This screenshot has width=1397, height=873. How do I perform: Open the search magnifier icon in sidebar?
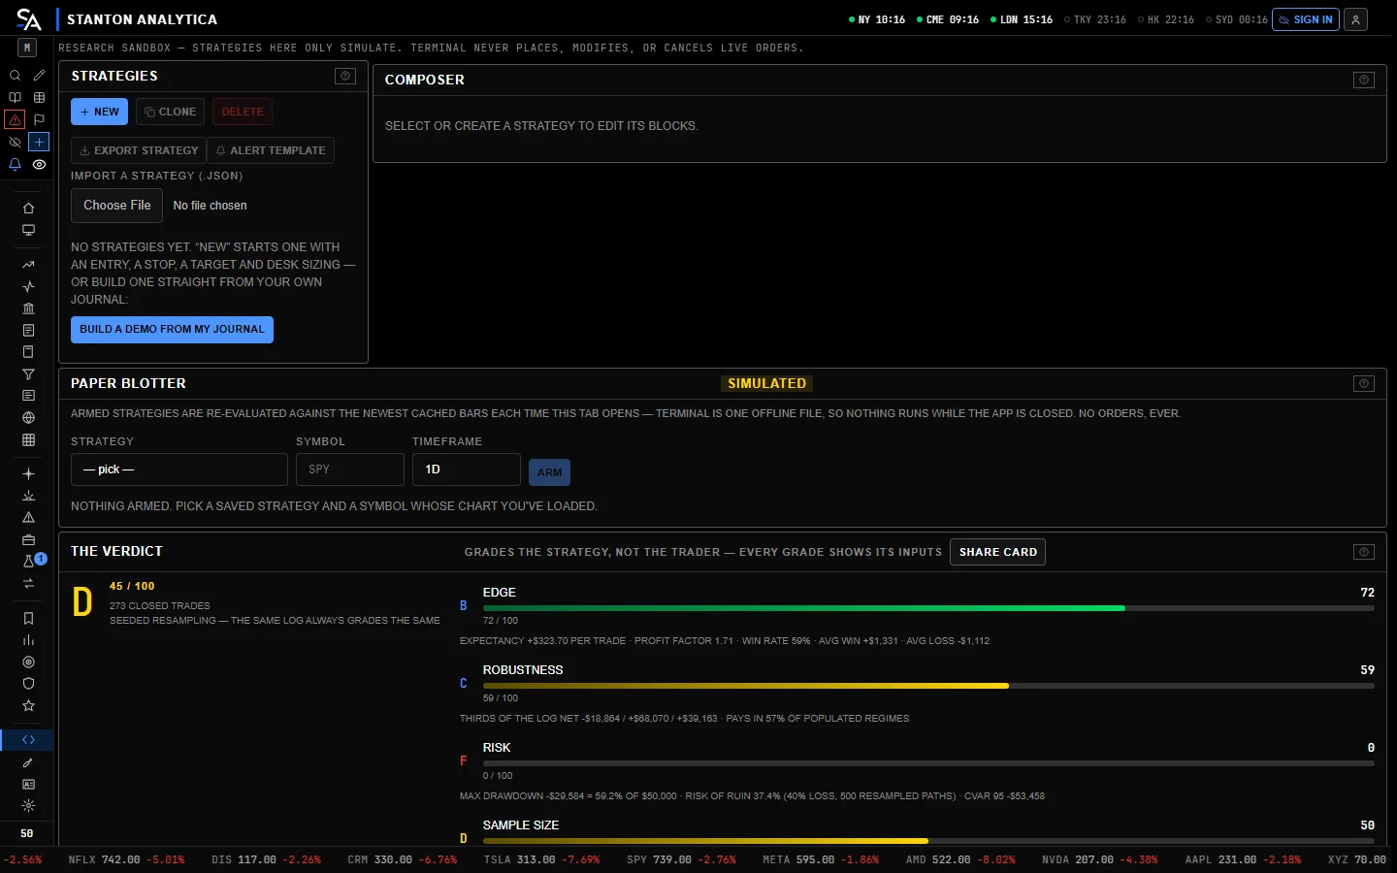pos(15,76)
